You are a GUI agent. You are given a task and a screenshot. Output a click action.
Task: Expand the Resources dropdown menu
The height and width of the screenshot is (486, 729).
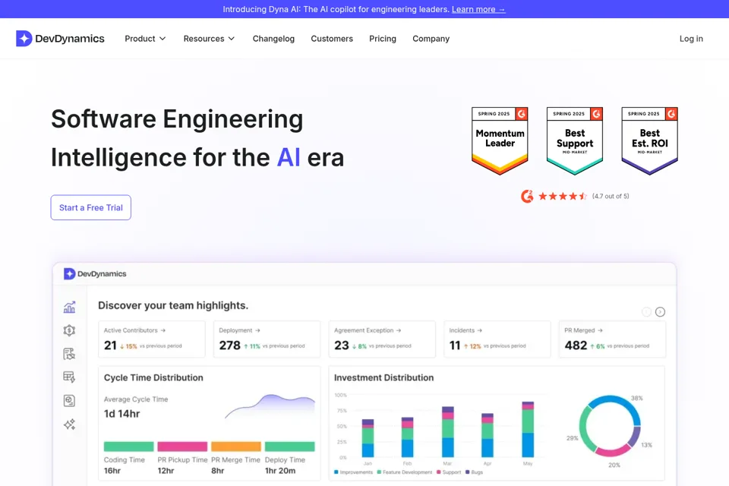(x=209, y=39)
